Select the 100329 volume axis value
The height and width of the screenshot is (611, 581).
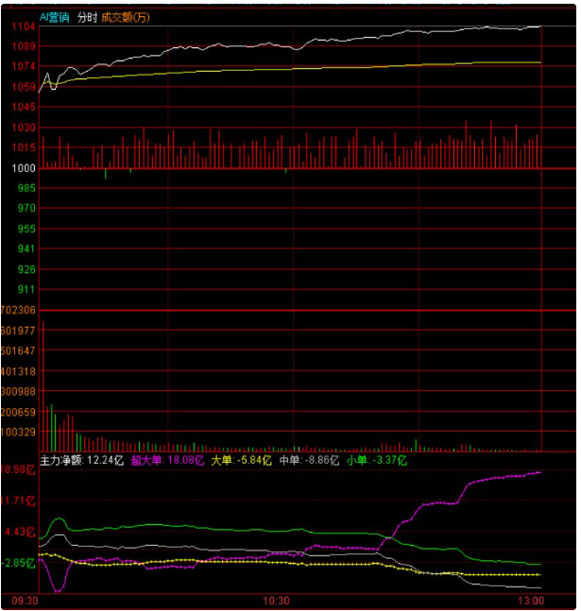point(19,432)
